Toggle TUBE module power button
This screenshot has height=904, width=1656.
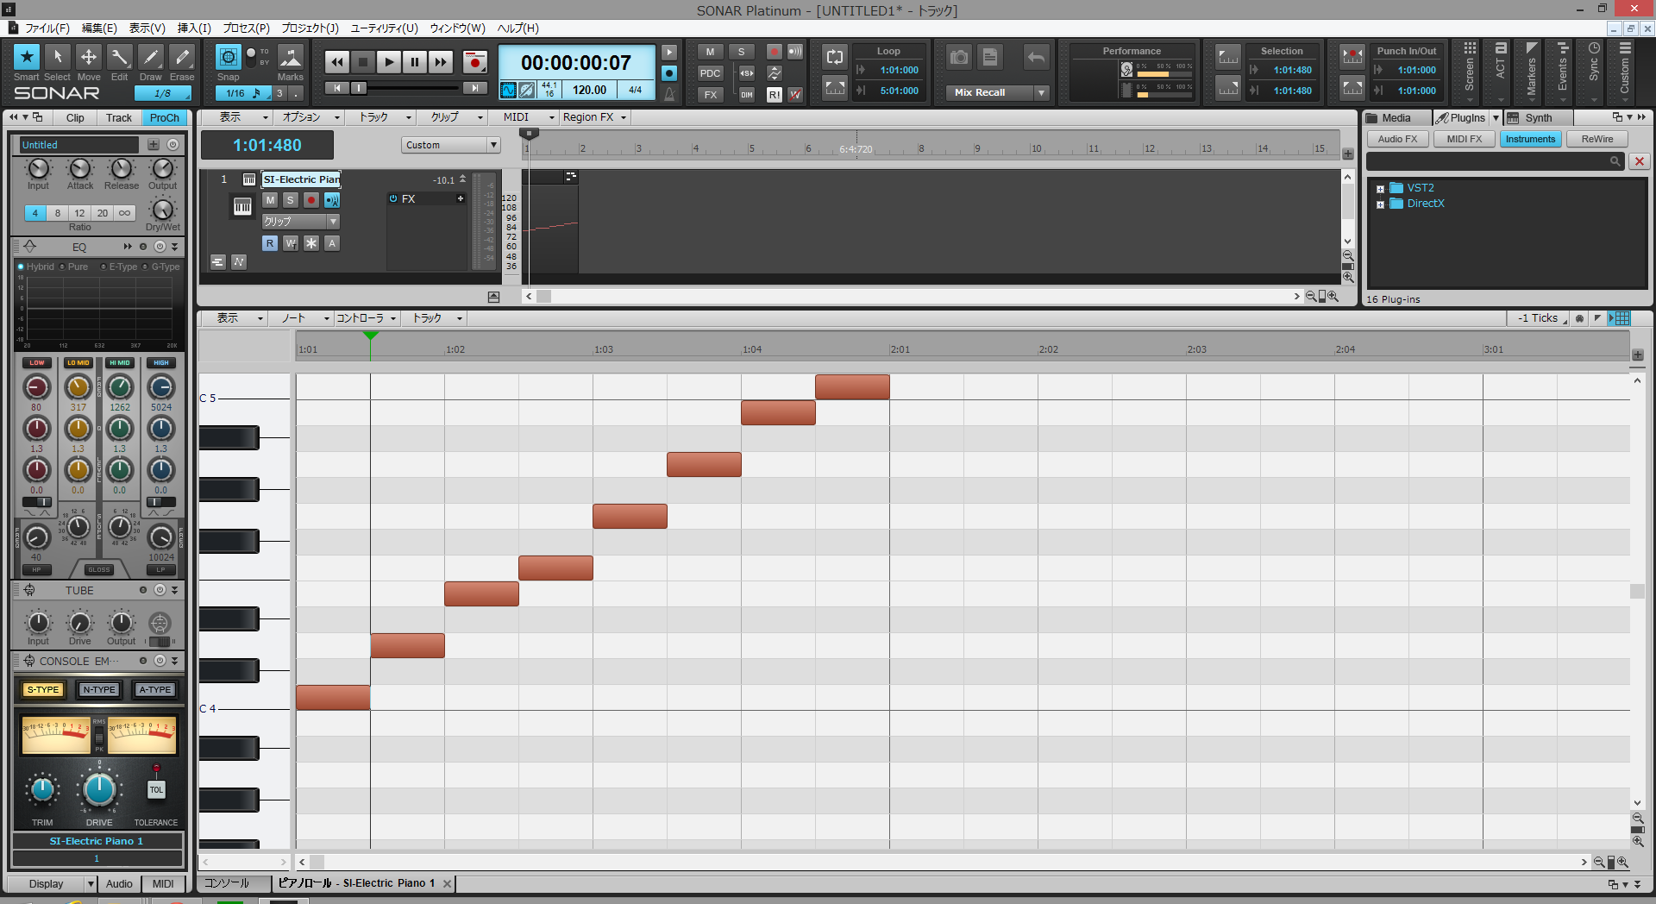(160, 590)
